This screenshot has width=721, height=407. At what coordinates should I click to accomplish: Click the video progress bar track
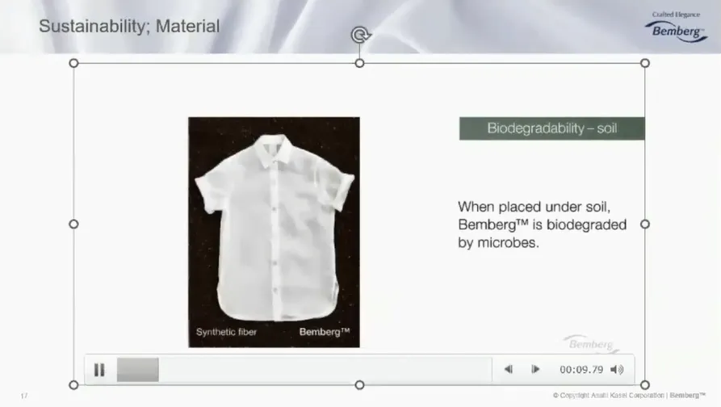click(x=304, y=370)
